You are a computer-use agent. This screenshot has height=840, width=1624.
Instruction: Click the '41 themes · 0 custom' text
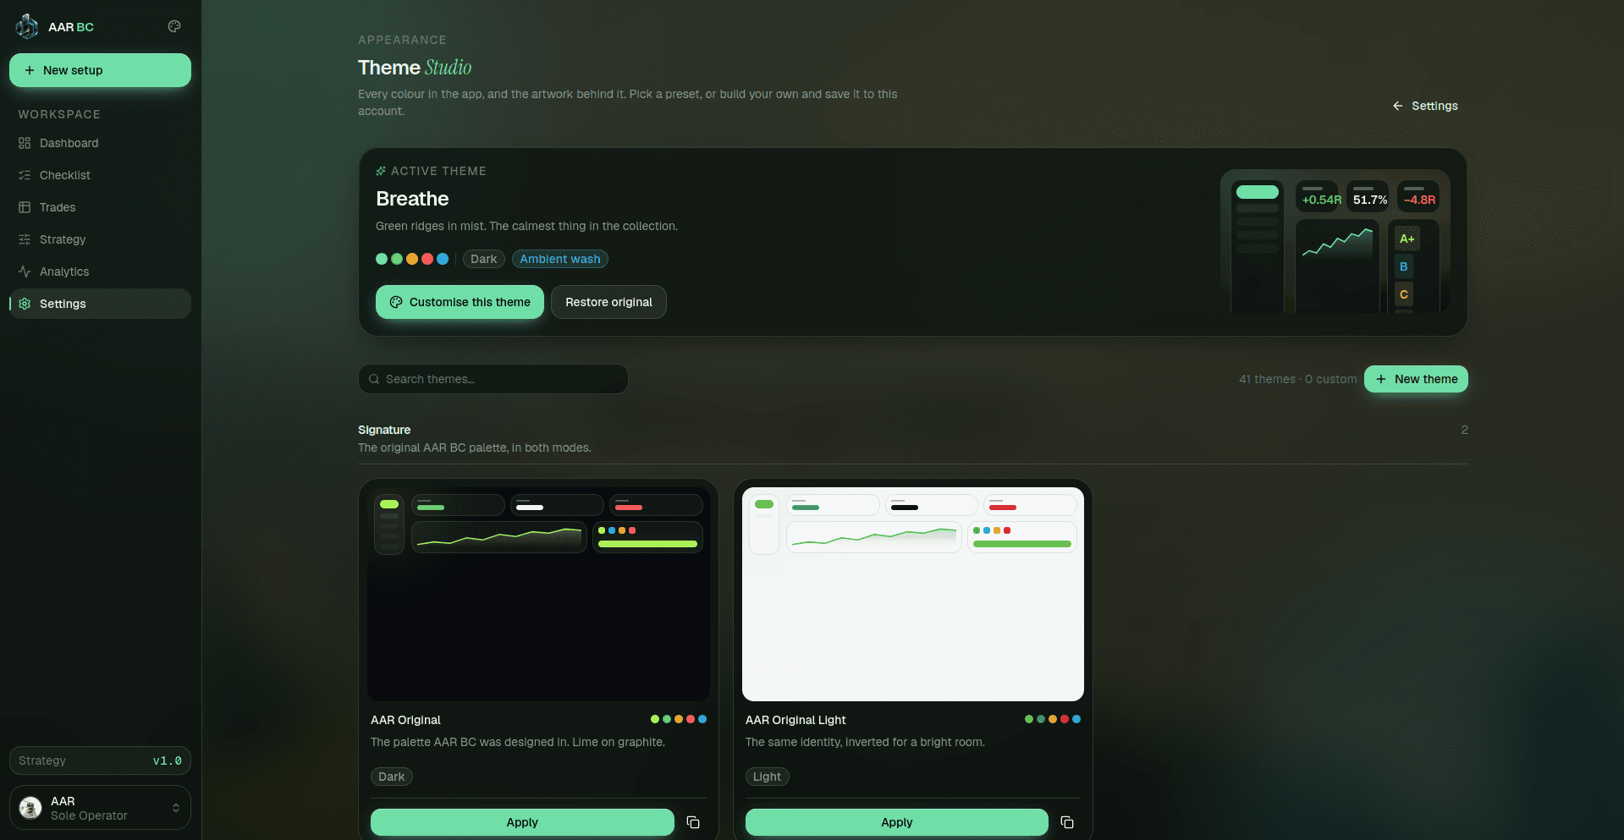pos(1298,379)
